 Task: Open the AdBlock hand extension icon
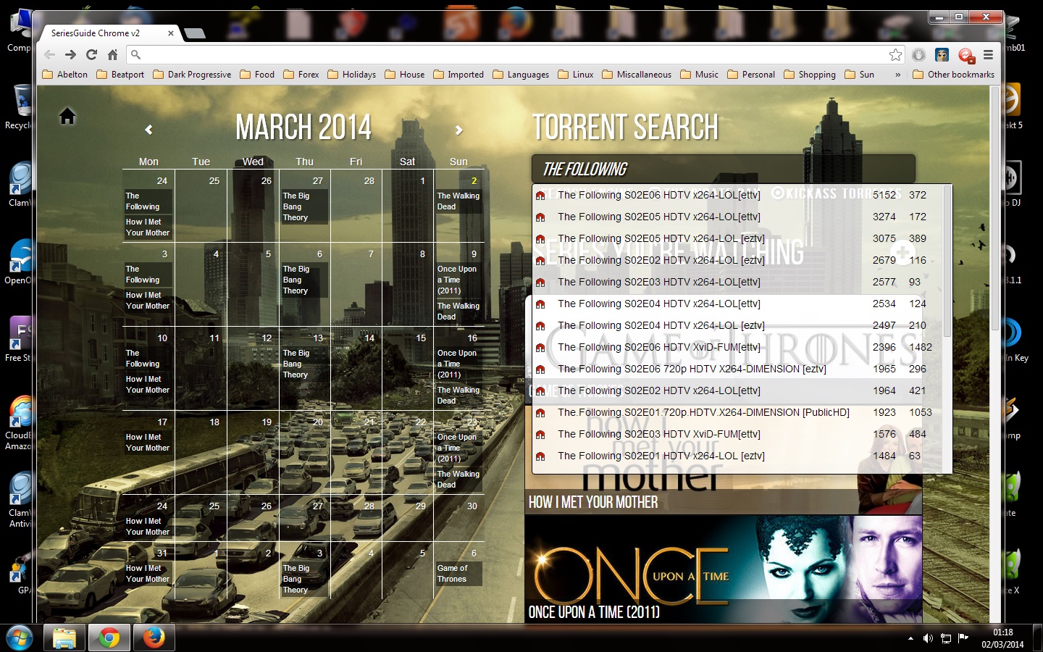coord(918,54)
